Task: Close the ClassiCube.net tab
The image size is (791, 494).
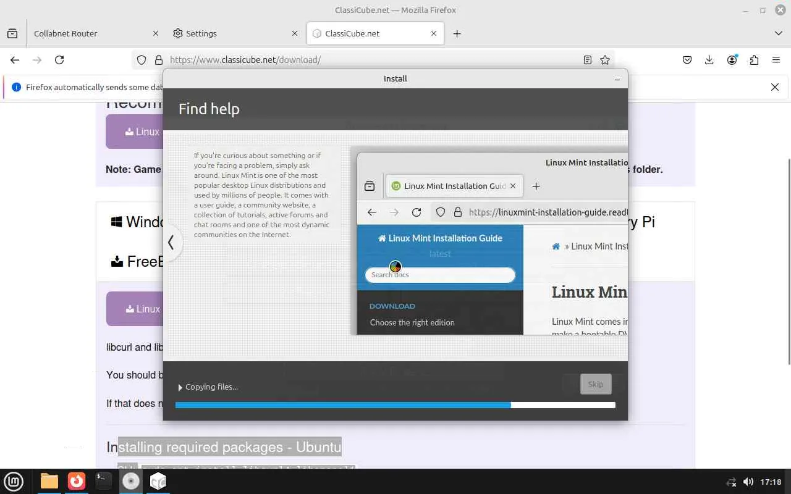Action: coord(434,33)
